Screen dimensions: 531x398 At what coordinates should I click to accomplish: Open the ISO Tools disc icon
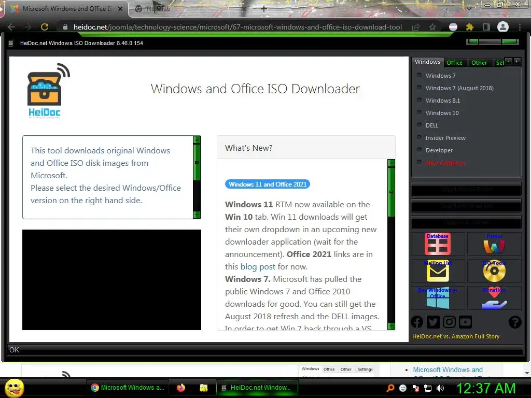(x=494, y=271)
